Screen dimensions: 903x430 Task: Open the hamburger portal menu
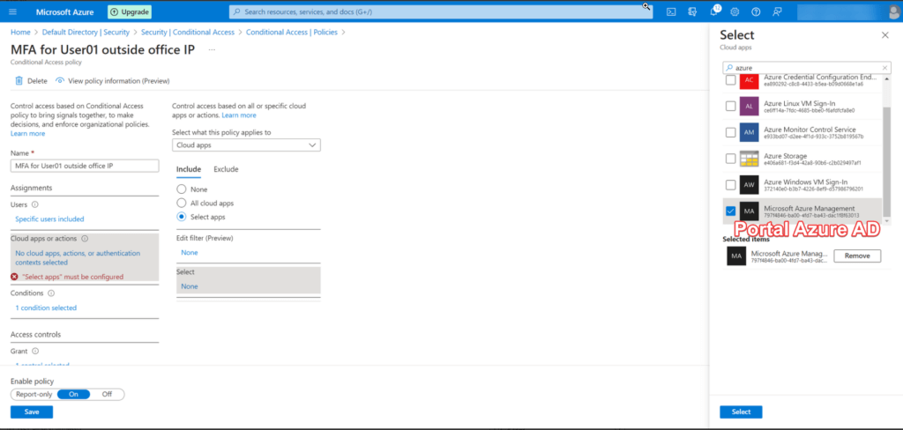pyautogui.click(x=12, y=11)
